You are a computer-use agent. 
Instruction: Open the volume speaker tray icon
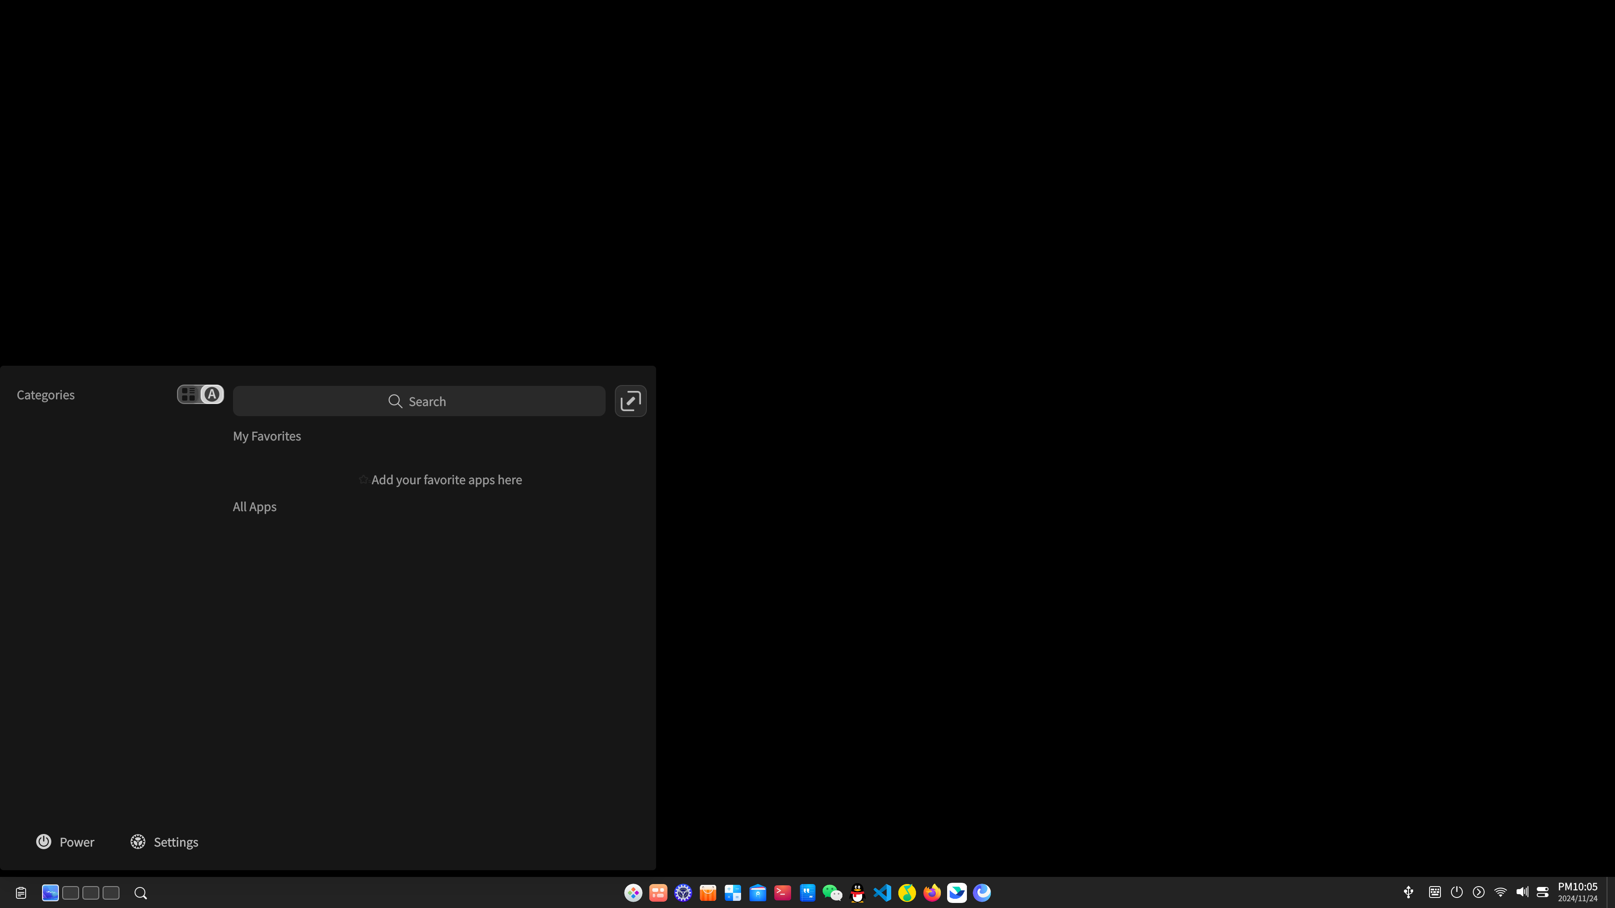[x=1522, y=892]
